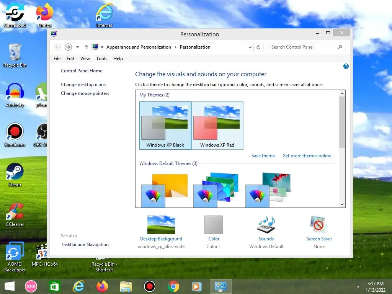Viewport: 392px width, 294px height.
Task: Open the Sounds settings icon
Action: (x=266, y=224)
